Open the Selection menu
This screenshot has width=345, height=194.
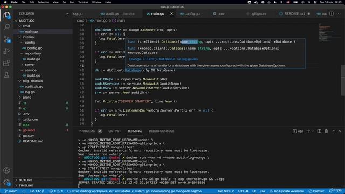(43, 2)
